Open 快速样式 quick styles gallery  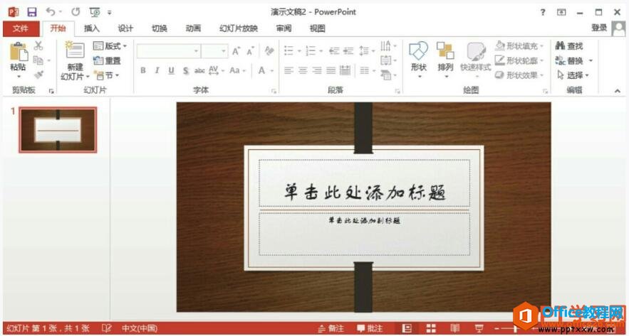point(476,59)
